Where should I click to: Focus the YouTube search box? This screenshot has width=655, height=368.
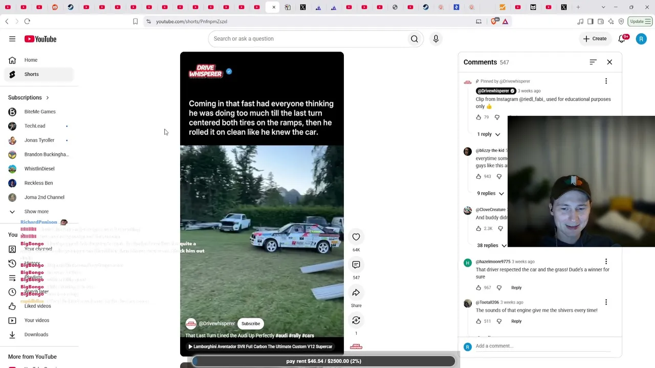(307, 39)
